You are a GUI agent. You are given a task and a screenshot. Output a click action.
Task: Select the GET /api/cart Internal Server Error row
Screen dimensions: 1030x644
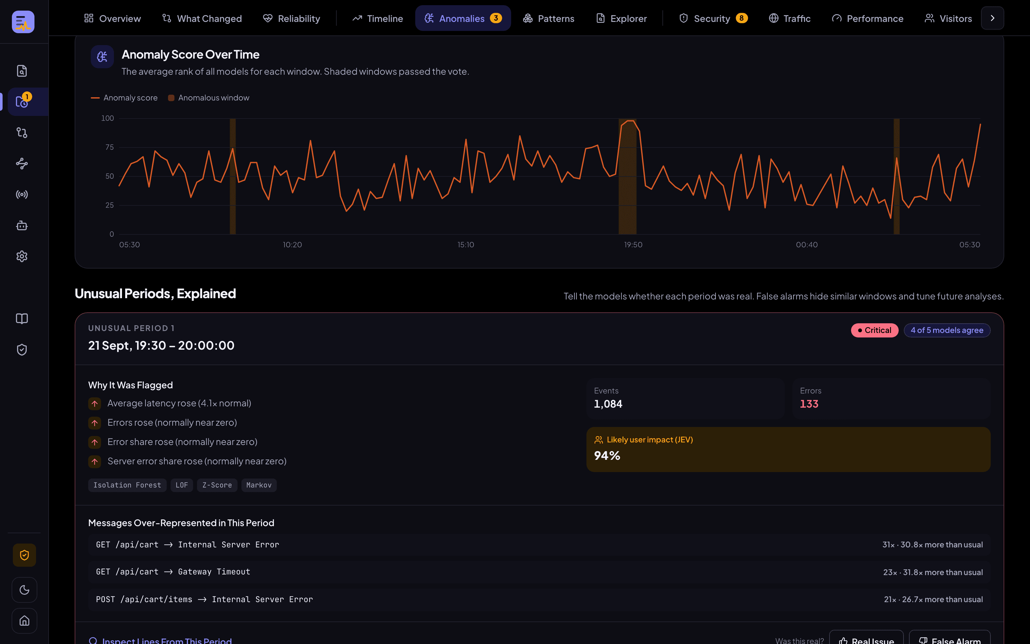pos(539,545)
